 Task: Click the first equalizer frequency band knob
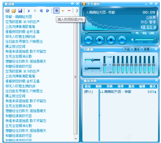pos(114,65)
